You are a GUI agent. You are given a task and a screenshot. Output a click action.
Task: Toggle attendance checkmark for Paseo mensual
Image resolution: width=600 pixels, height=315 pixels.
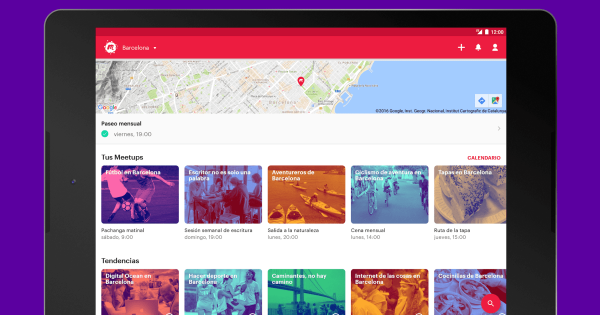coord(105,133)
